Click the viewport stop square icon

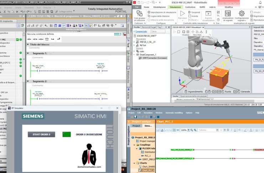pyautogui.click(x=178, y=32)
